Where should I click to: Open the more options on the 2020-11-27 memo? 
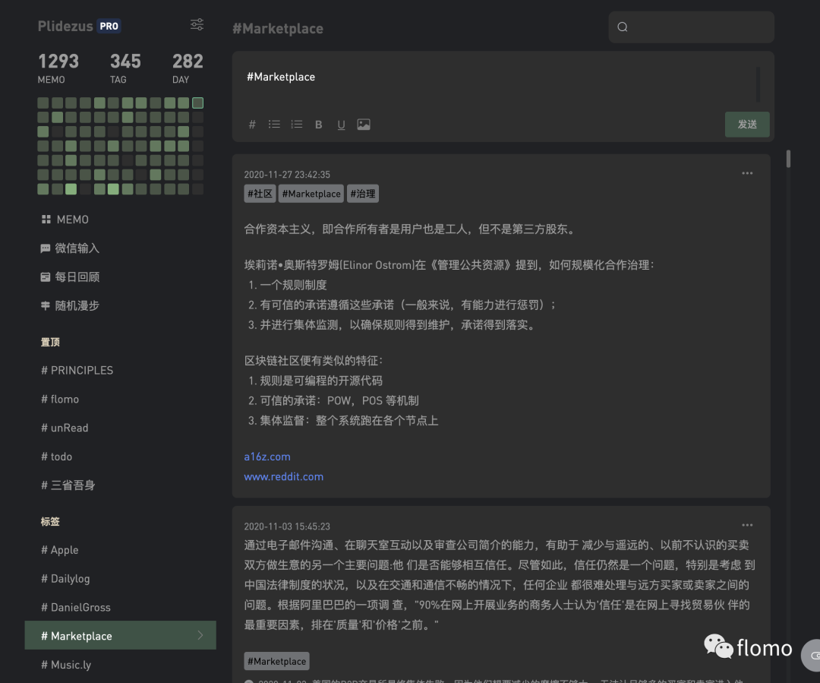point(747,173)
